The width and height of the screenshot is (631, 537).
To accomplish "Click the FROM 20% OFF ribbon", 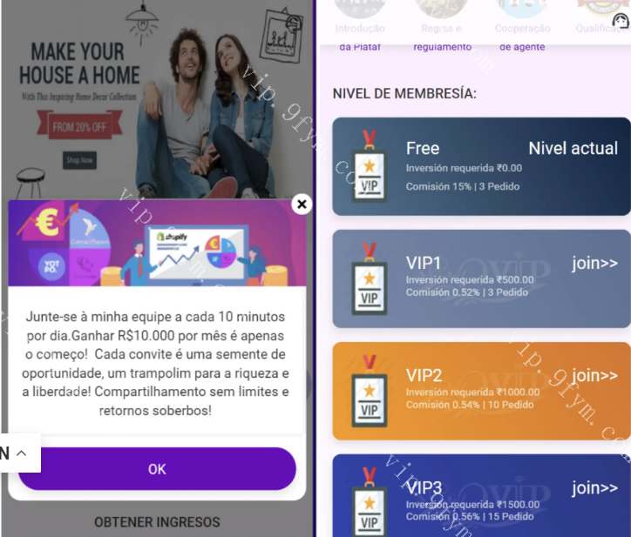I will tap(79, 126).
